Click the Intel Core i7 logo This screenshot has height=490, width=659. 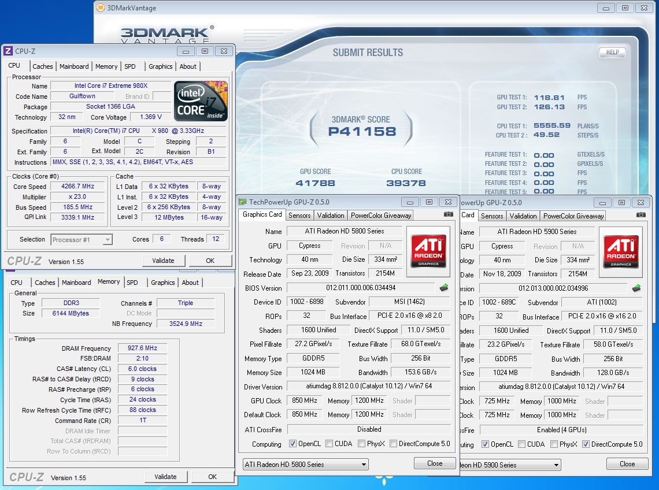(201, 101)
